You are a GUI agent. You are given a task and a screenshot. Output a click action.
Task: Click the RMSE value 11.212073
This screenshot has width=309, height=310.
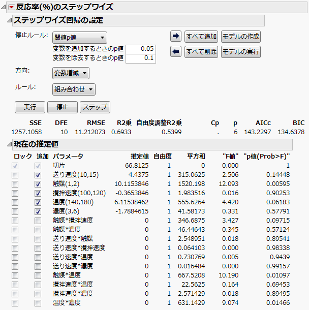click(x=90, y=132)
